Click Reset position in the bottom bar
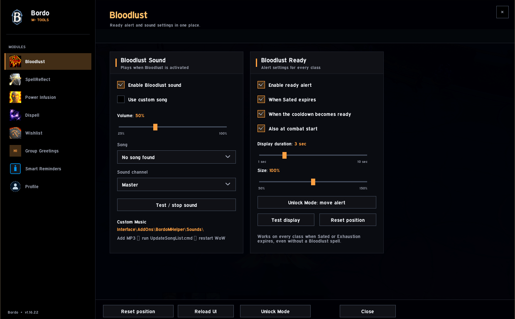 (x=138, y=311)
